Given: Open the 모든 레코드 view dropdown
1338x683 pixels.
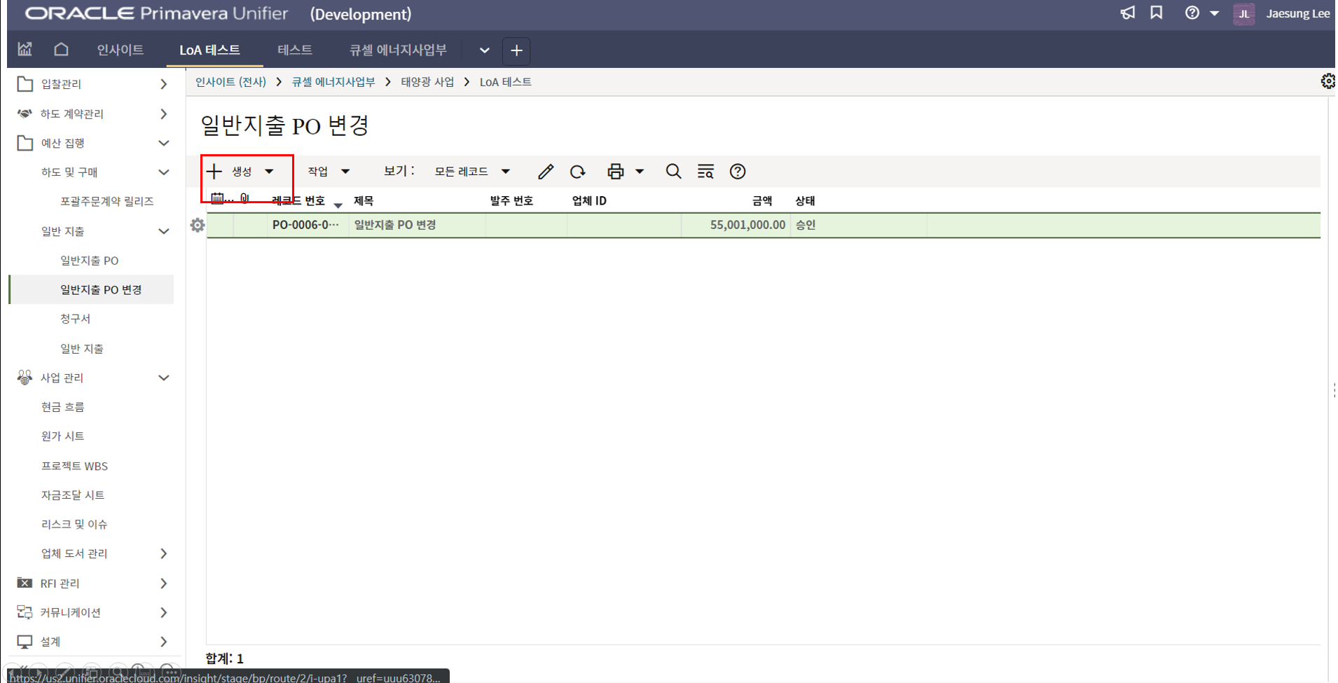Looking at the screenshot, I should pyautogui.click(x=471, y=172).
